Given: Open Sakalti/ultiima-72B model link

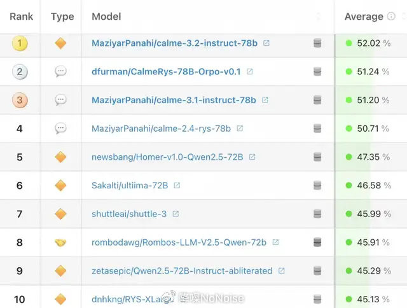Looking at the screenshot, I should point(130,185).
